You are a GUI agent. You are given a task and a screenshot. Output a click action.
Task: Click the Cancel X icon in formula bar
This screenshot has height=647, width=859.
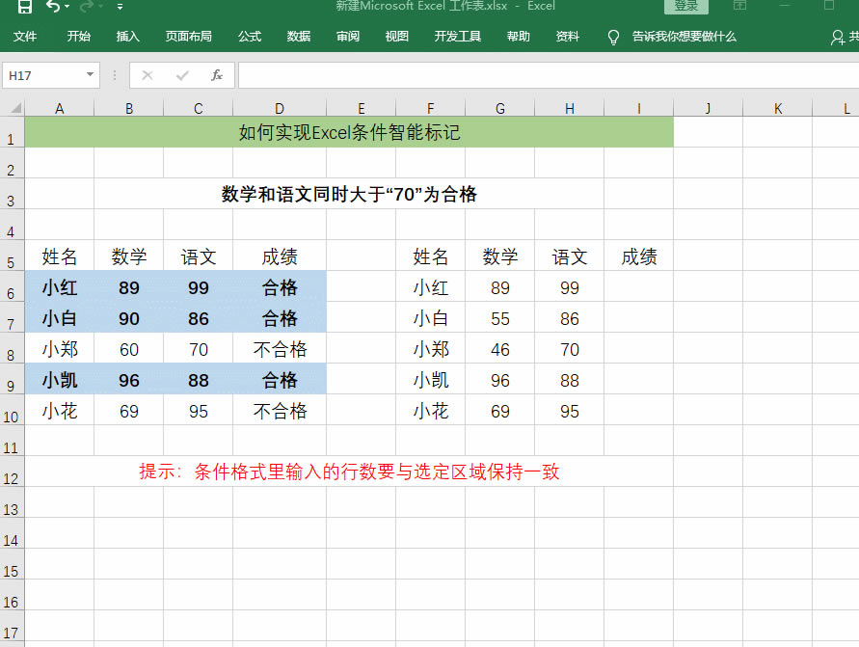(148, 75)
